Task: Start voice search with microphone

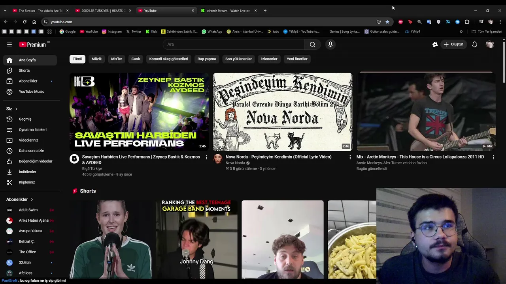Action: pos(330,45)
